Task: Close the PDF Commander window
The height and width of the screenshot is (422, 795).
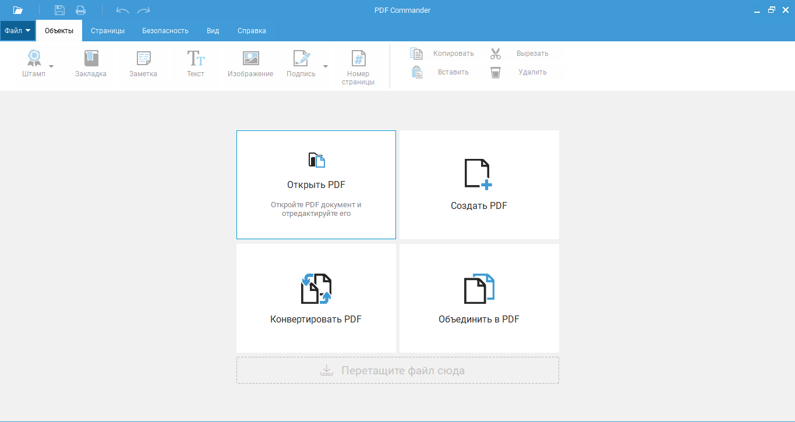Action: pyautogui.click(x=785, y=10)
